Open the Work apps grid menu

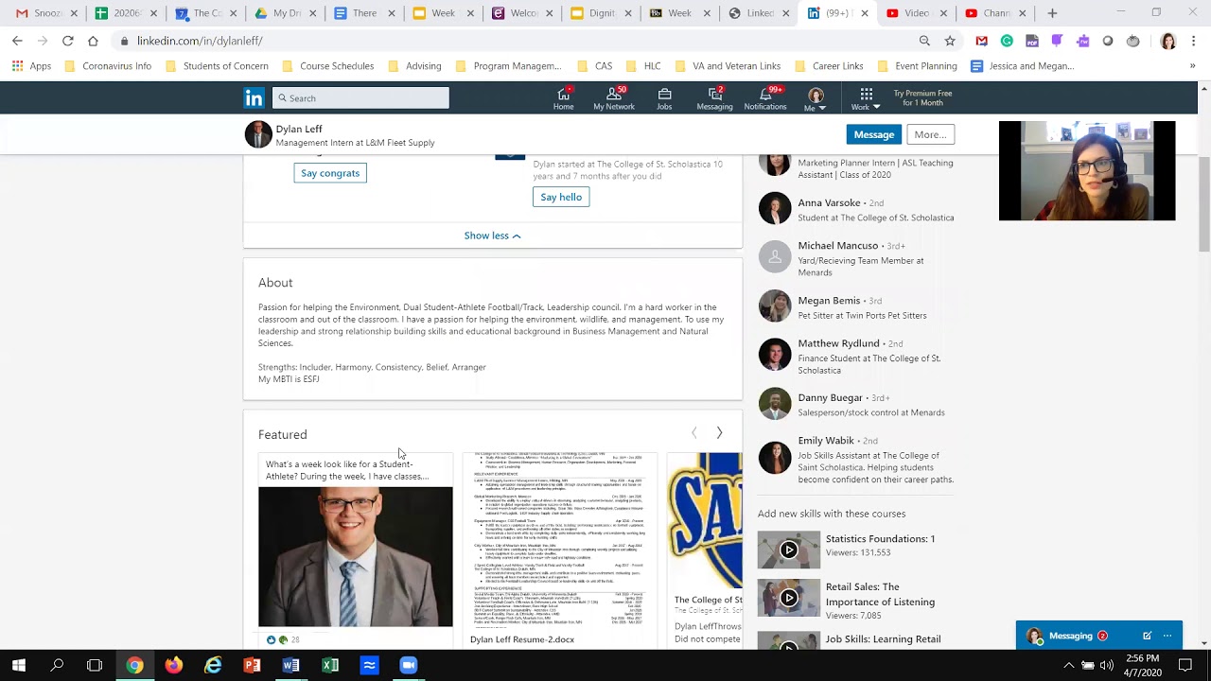point(866,99)
